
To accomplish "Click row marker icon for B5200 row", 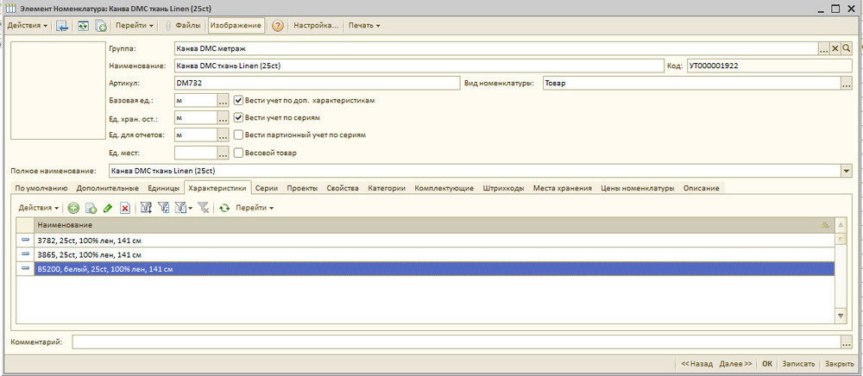I will (25, 269).
